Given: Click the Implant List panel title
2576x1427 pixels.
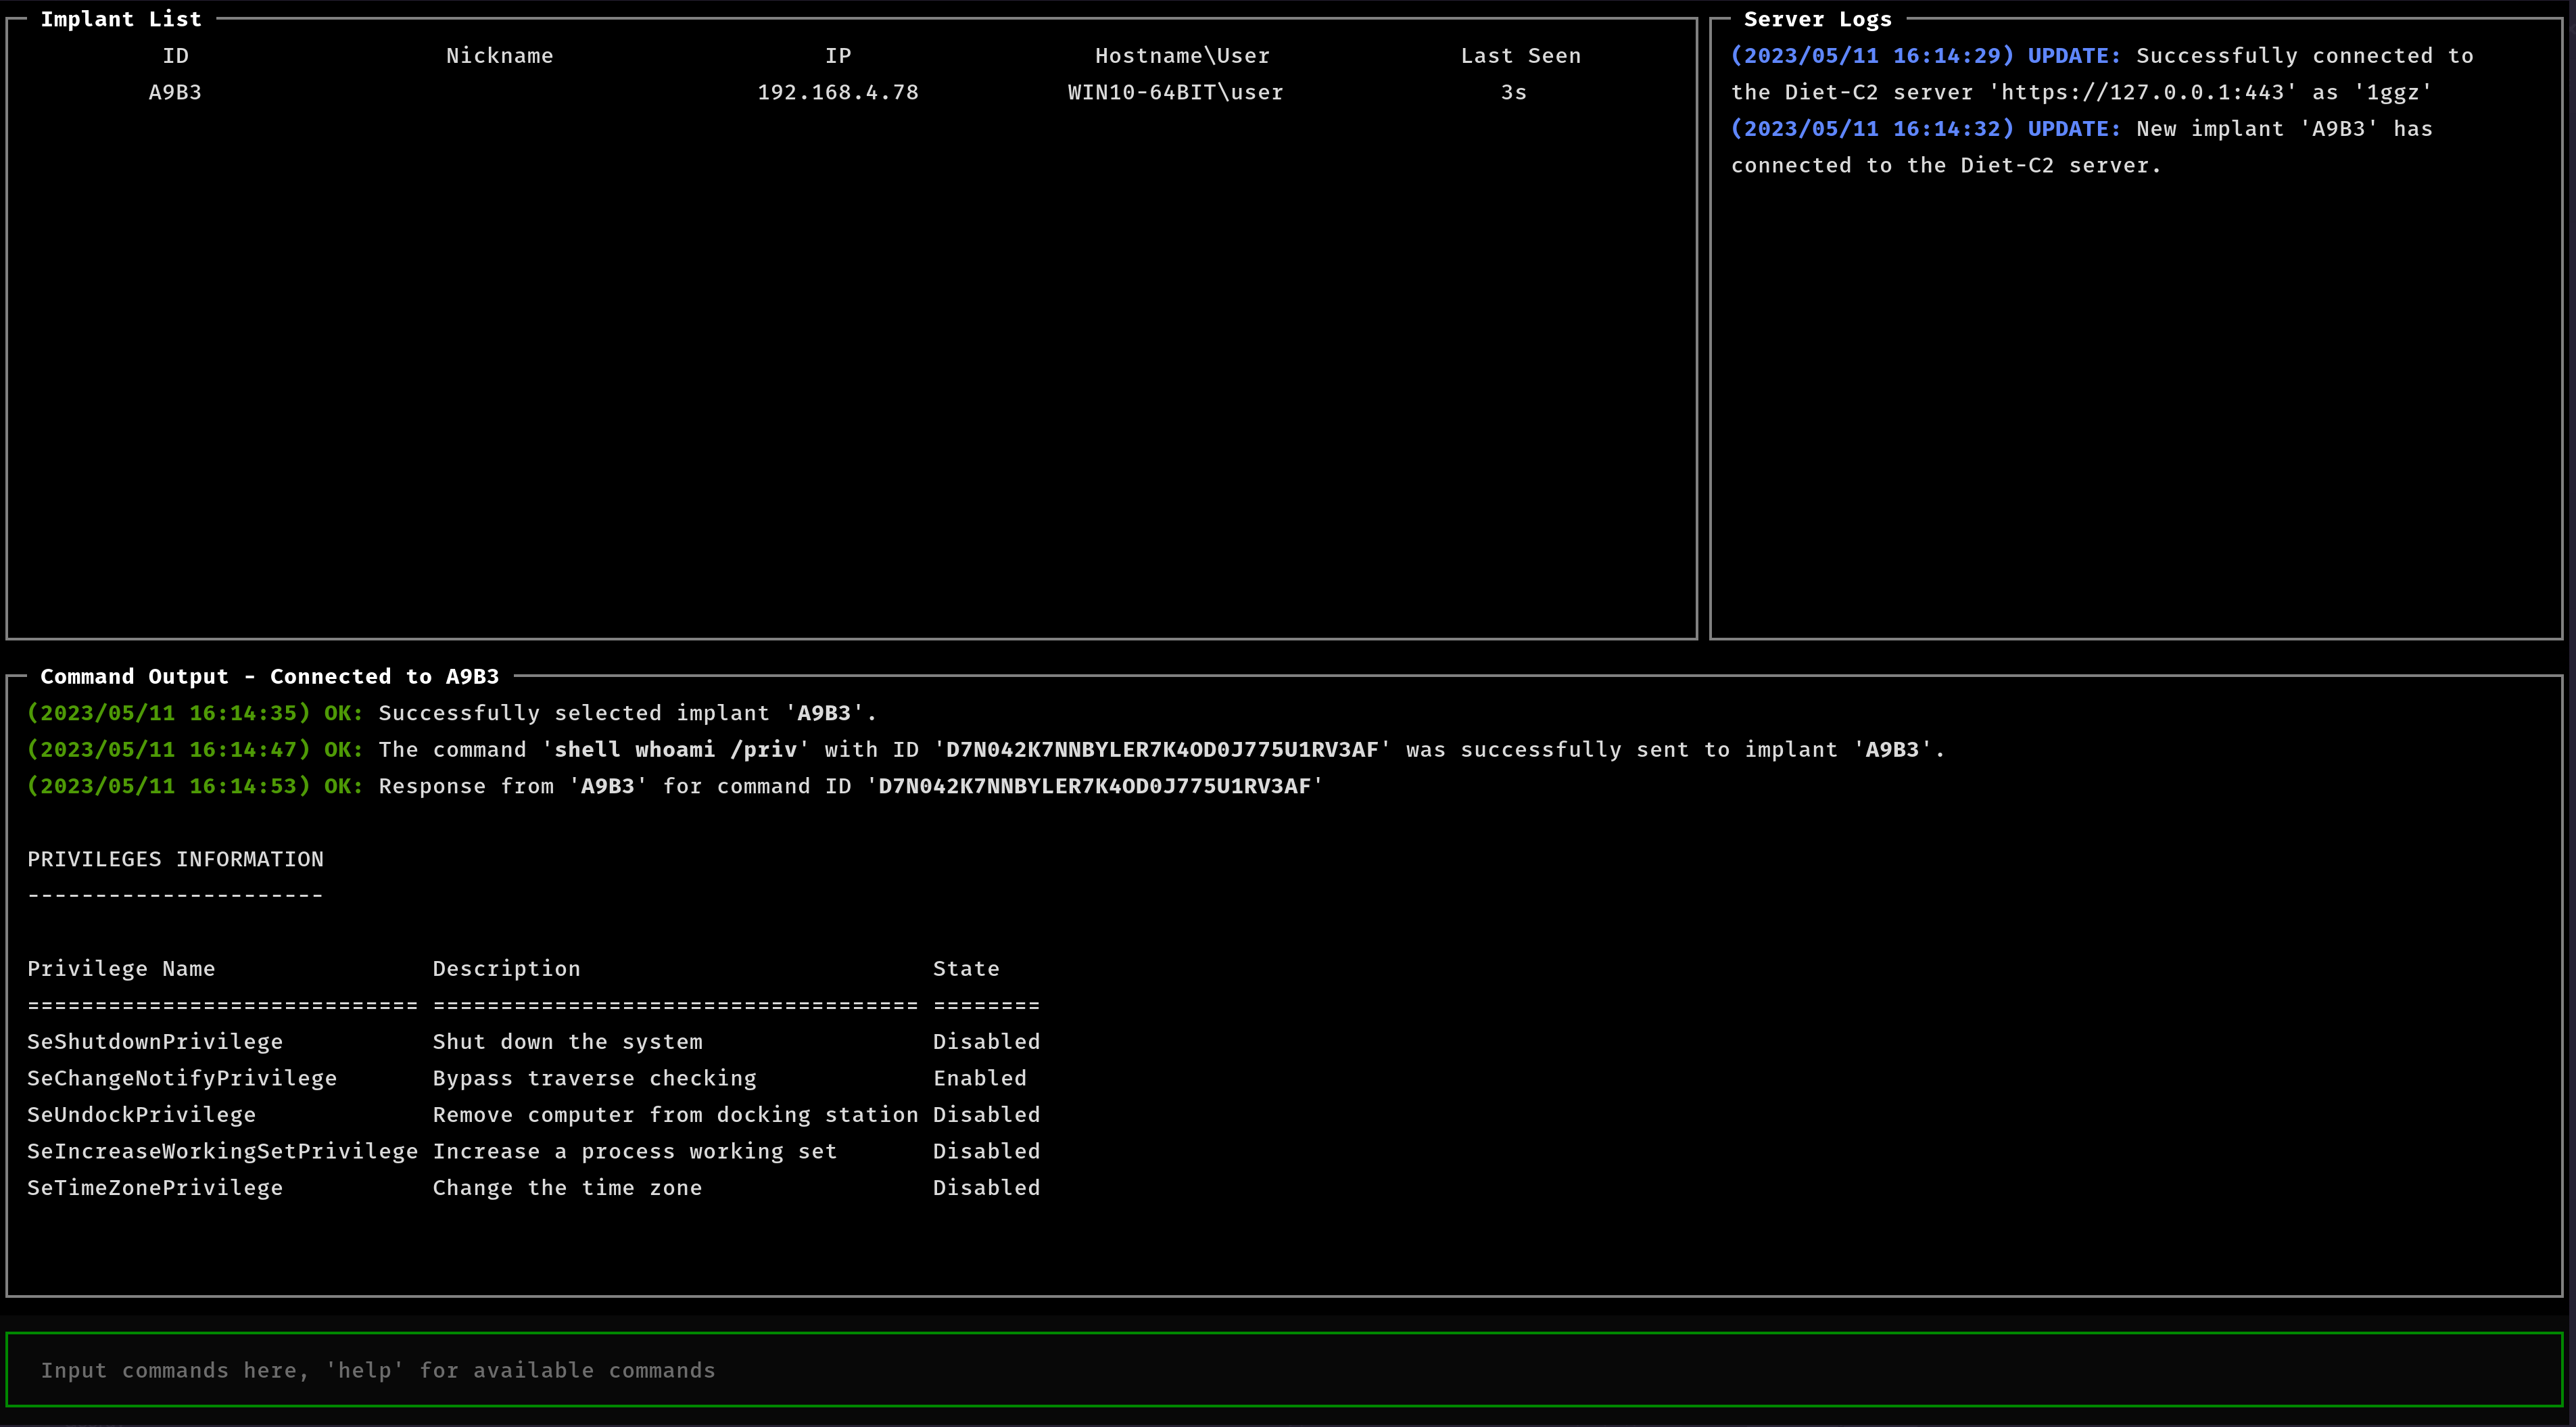Looking at the screenshot, I should [x=121, y=19].
